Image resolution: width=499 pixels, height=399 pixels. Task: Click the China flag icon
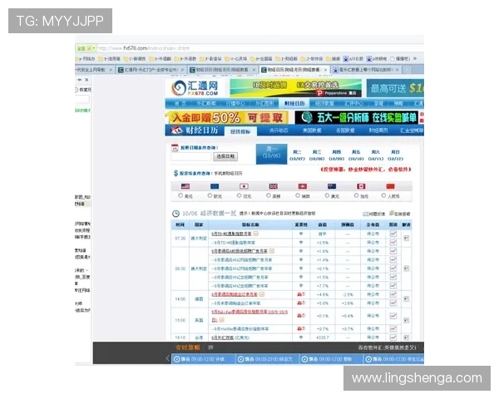pyautogui.click(x=391, y=186)
